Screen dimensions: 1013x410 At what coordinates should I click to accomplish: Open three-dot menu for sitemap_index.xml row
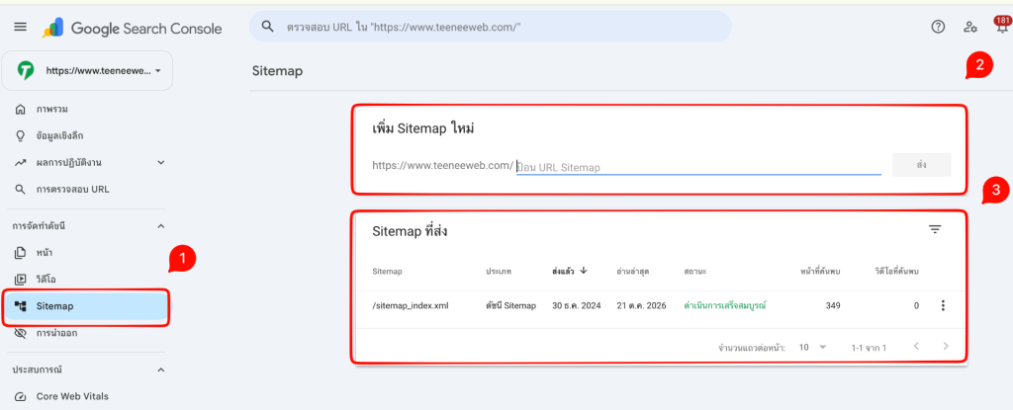pyautogui.click(x=943, y=306)
